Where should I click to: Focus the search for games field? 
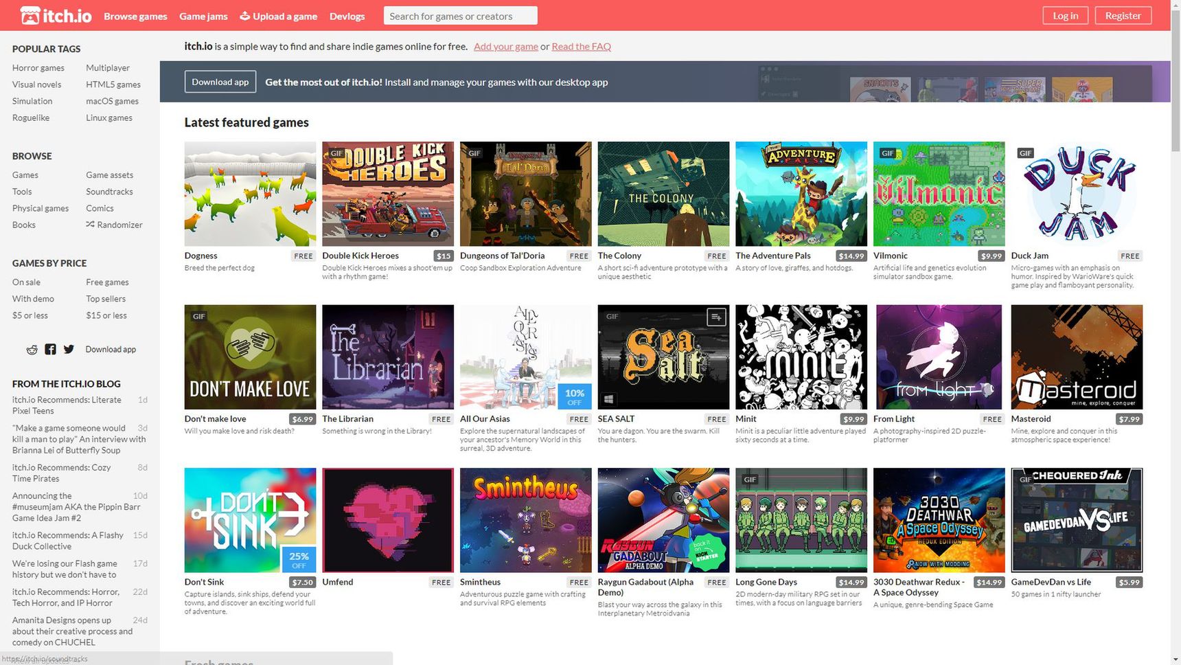460,16
